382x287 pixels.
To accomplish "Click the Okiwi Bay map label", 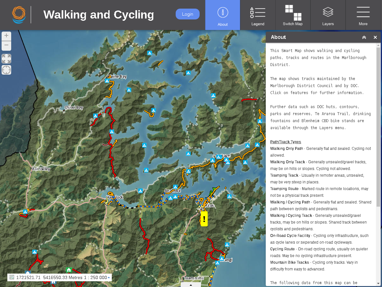I will coord(73,107).
